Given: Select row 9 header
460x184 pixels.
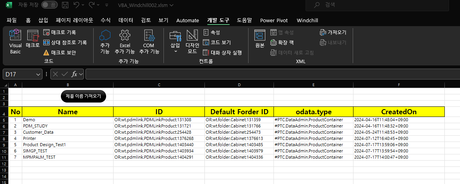Looking at the screenshot, I should point(4,145).
